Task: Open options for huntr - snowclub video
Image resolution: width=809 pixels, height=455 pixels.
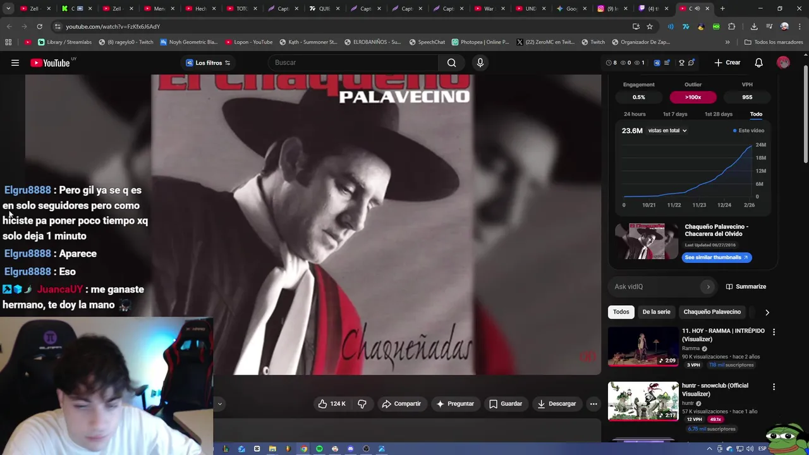Action: (x=774, y=387)
